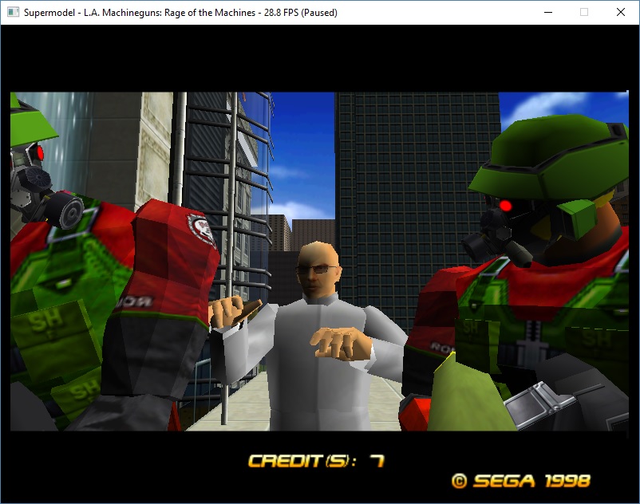Screen dimensions: 640x504
Task: Click the window title text 'Supermodel - L.A. Machineguns'
Action: click(x=93, y=13)
